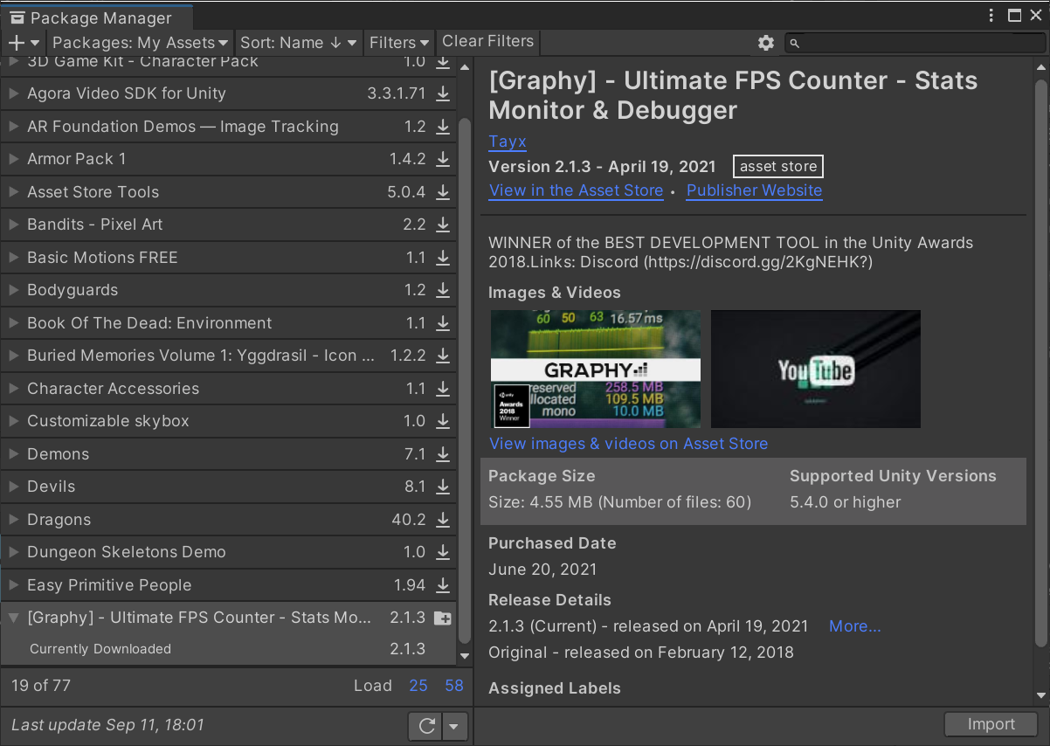Click More... link in Release Details
1050x746 pixels.
coord(854,626)
